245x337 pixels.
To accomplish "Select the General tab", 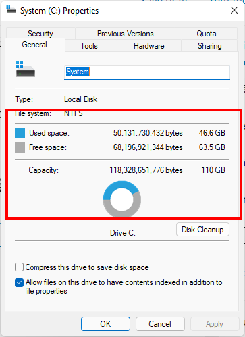I will [34, 45].
